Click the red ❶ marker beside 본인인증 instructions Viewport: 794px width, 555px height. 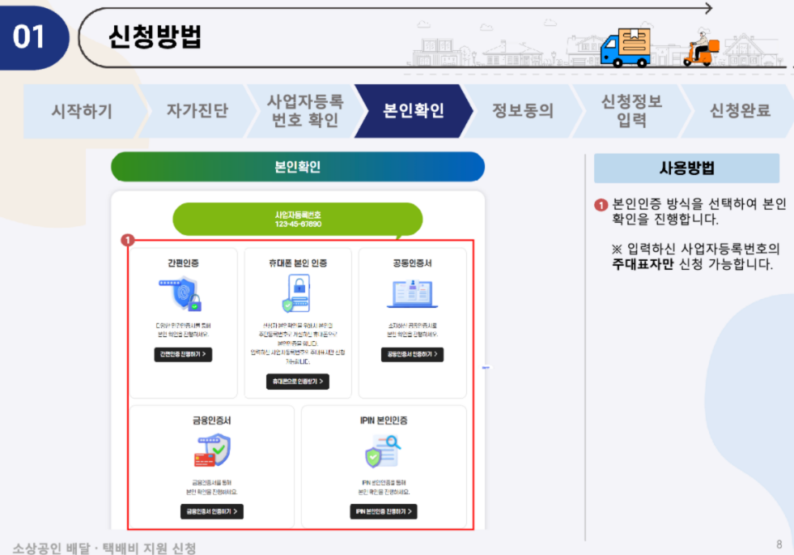tap(600, 204)
